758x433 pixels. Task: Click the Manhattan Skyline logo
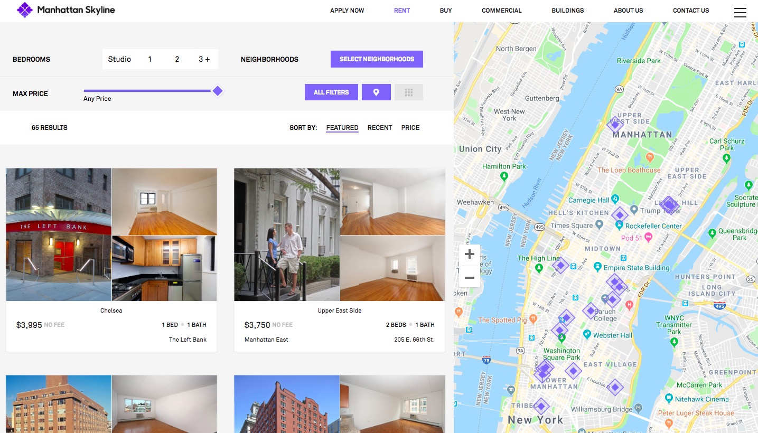tap(66, 10)
